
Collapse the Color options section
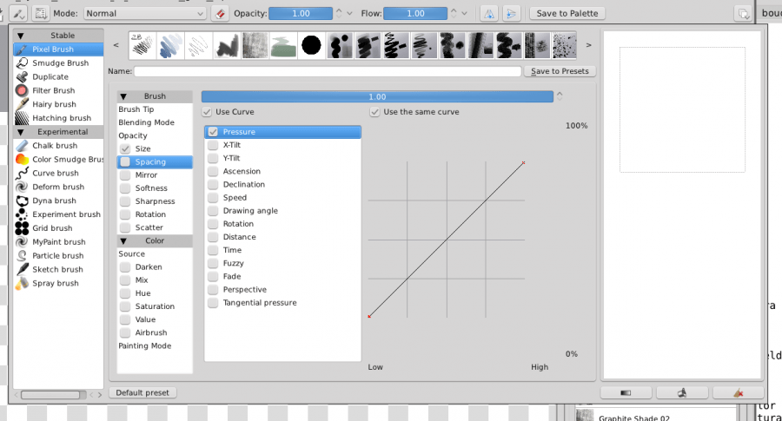[124, 240]
